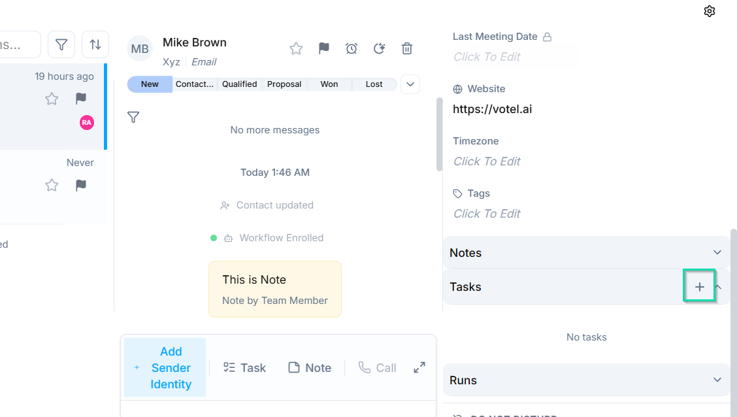Open sort options in the contact list
Screen dimensions: 737x417
pyautogui.click(x=95, y=44)
